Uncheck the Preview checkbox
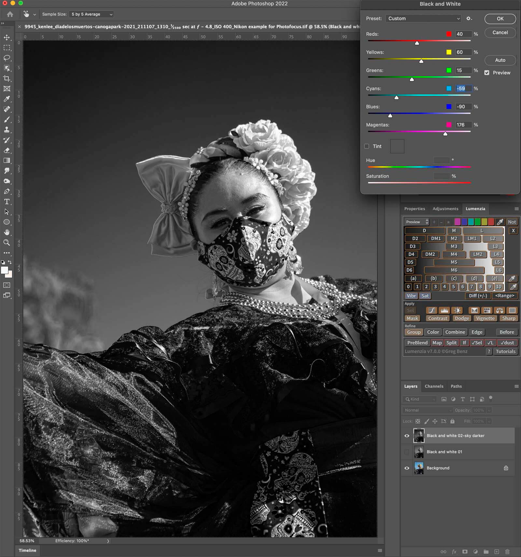 pos(487,73)
